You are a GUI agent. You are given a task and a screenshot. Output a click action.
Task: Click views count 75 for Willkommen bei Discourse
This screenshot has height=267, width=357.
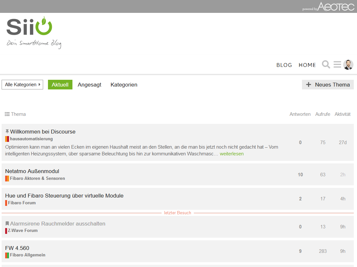coord(323,143)
